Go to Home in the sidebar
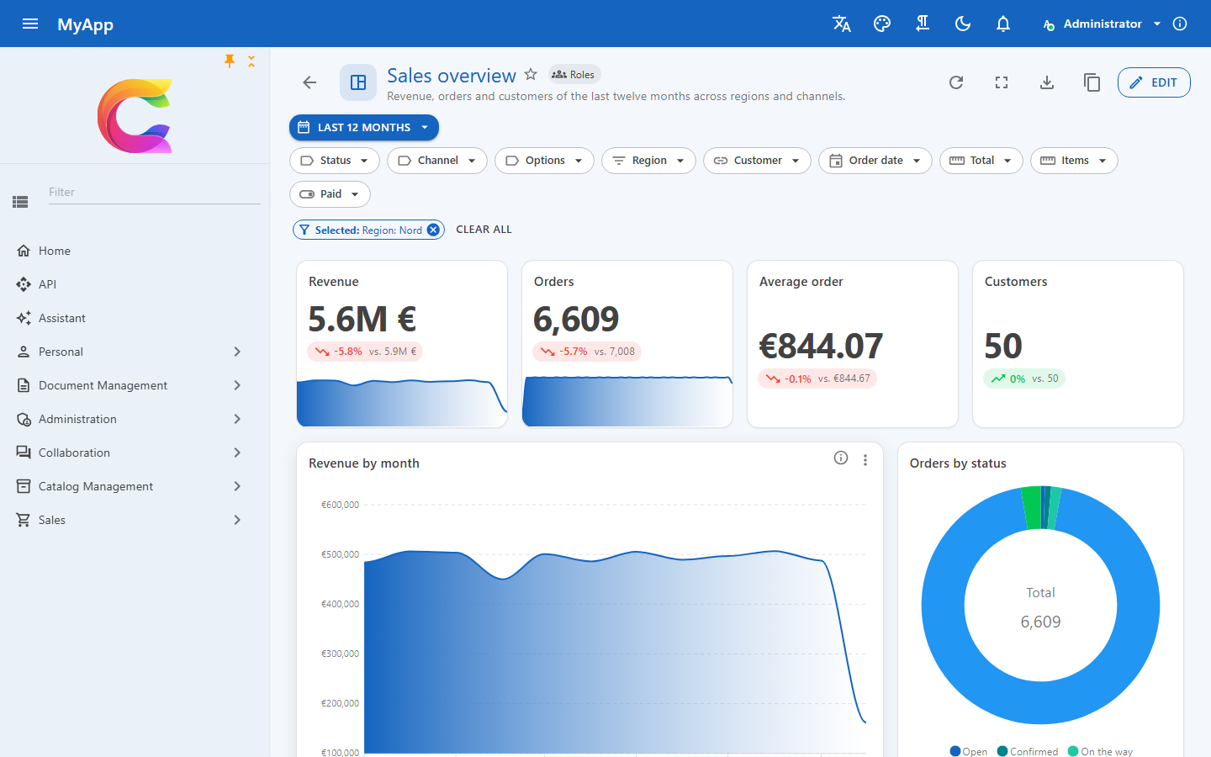This screenshot has width=1211, height=757. [x=135, y=251]
